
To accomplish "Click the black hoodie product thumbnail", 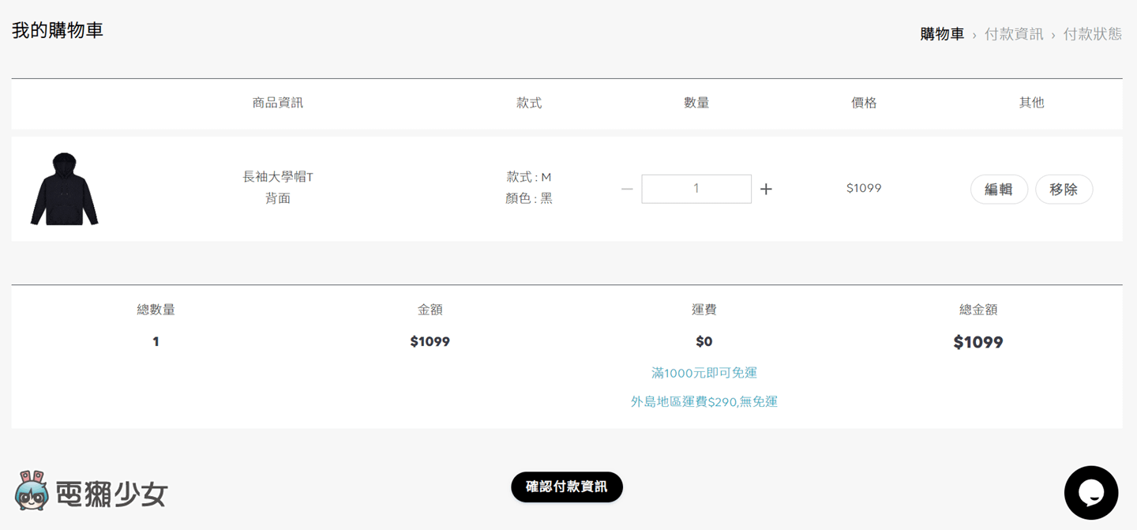I will coord(65,190).
